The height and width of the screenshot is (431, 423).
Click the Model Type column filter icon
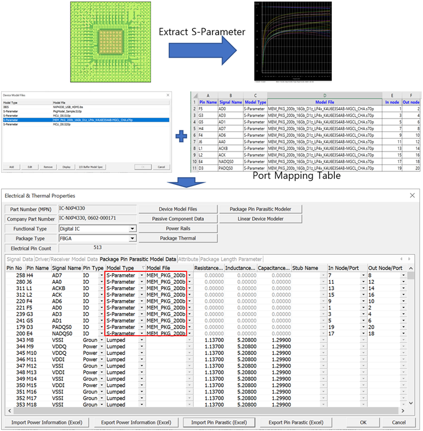coord(141,267)
